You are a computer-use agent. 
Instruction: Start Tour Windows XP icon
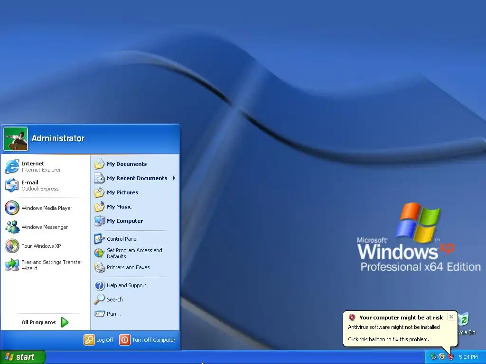tap(12, 246)
